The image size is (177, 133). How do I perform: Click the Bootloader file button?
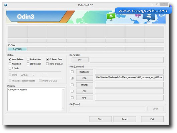pos(84,72)
